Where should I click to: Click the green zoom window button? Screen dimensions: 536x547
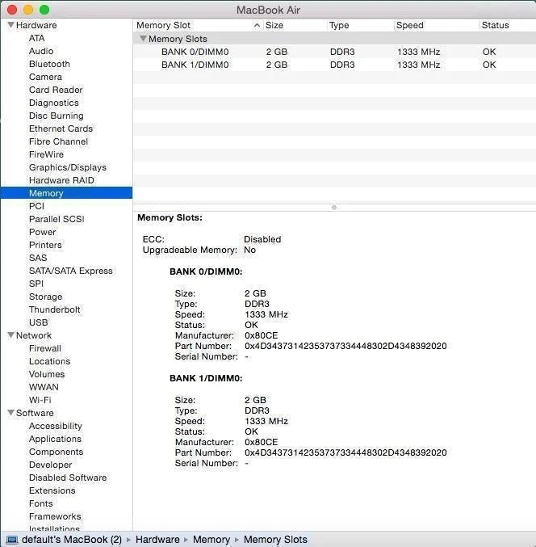(44, 10)
